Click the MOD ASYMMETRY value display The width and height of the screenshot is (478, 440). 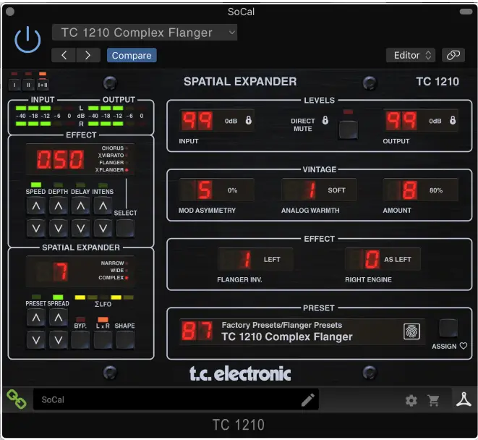(217, 190)
